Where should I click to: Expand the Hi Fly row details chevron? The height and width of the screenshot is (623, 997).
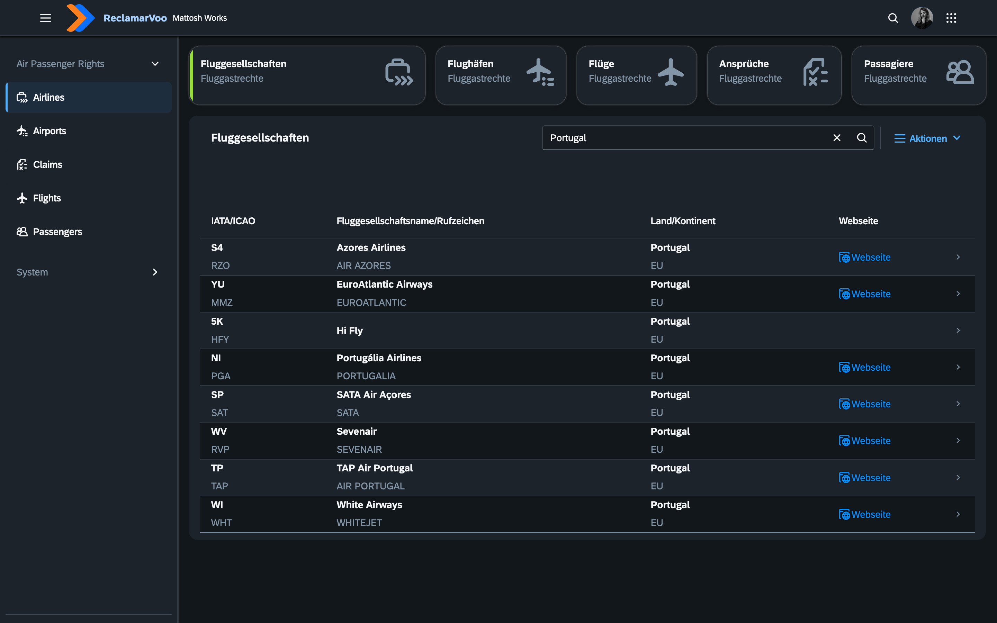[x=958, y=330]
